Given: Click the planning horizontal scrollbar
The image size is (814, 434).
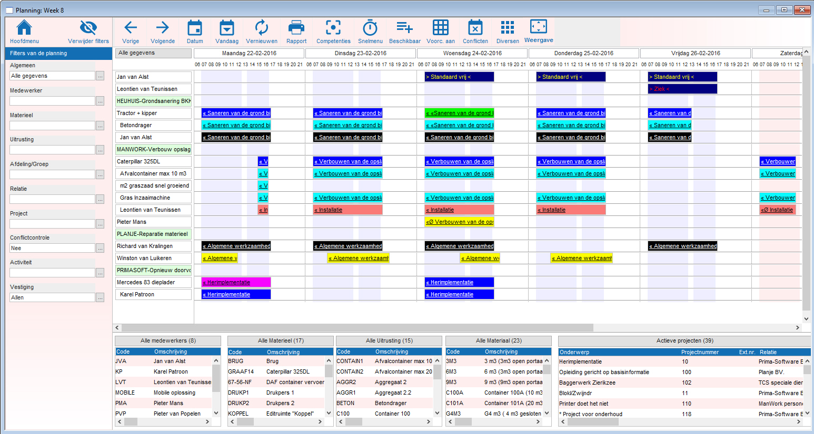Looking at the screenshot, I should [x=358, y=327].
